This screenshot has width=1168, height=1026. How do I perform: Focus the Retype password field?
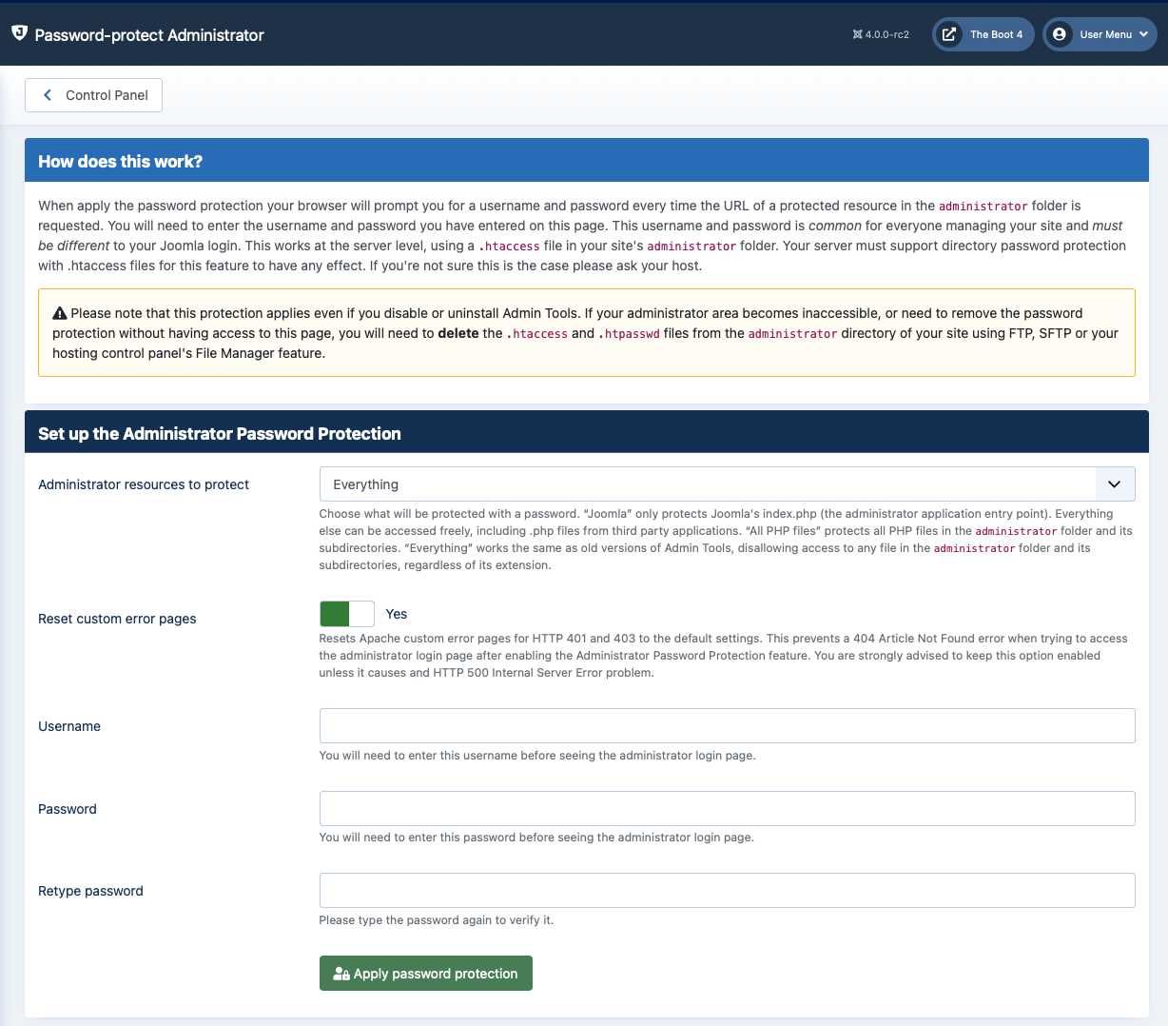(x=727, y=891)
